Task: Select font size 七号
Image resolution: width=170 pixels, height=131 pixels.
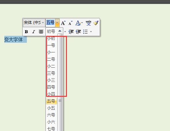Action: 51,129
